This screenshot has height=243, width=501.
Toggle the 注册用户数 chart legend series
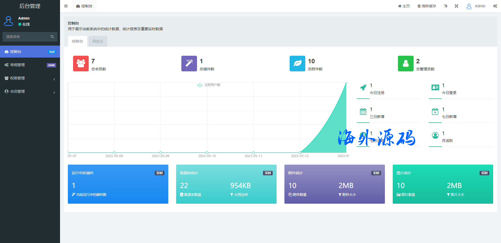(x=208, y=85)
